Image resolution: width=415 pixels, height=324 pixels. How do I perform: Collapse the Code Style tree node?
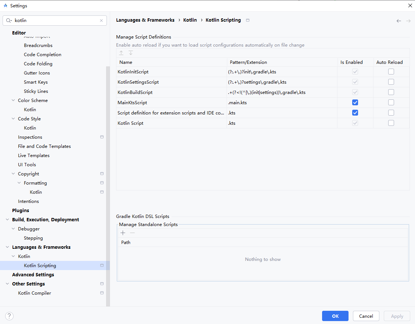click(13, 119)
